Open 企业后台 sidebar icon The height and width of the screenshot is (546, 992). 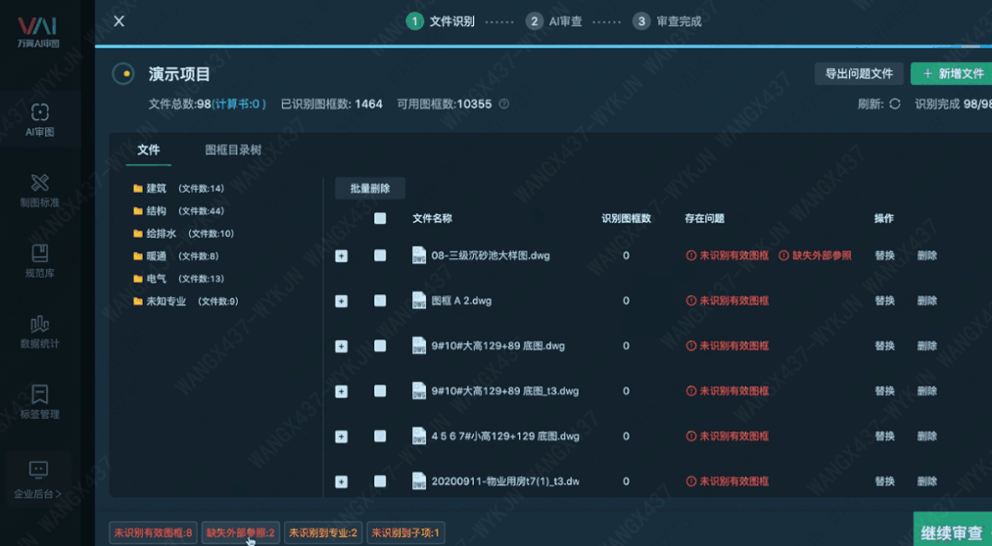(39, 470)
